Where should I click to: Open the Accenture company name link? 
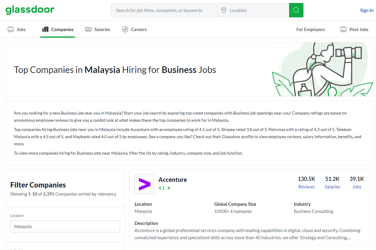click(173, 179)
